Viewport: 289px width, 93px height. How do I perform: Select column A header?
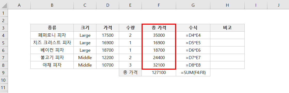19,5
